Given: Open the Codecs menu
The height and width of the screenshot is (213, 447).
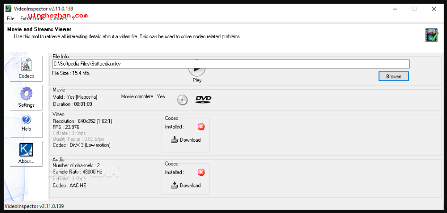Looking at the screenshot, I should (59, 18).
